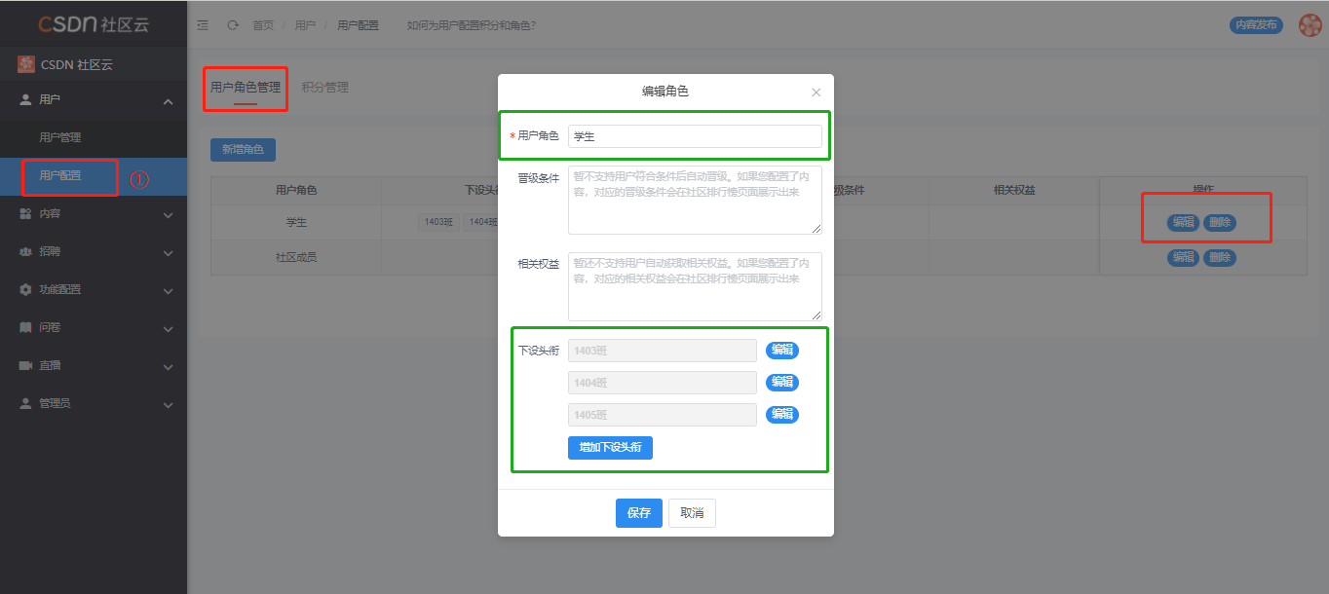Click the 用户 breadcrumb link
The image size is (1329, 594).
pyautogui.click(x=305, y=25)
